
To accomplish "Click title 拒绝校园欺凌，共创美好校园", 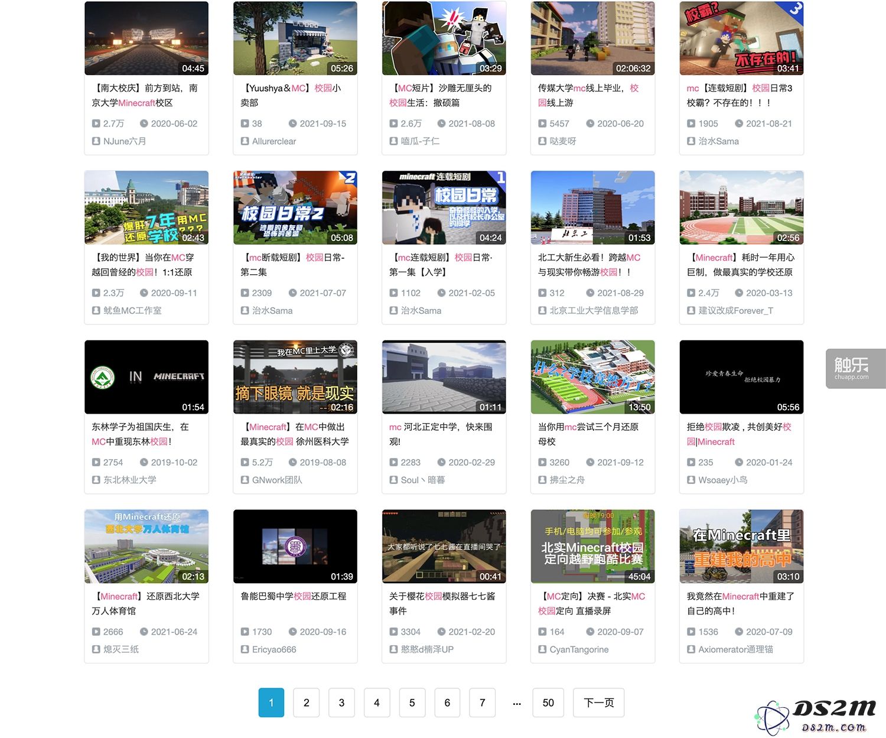I will [740, 434].
